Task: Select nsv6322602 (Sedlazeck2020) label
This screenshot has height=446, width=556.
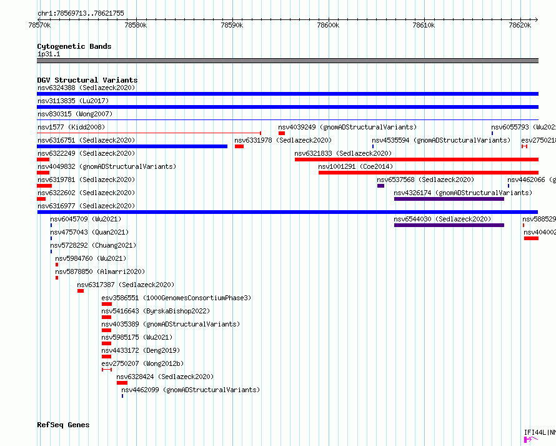Action: 86,193
